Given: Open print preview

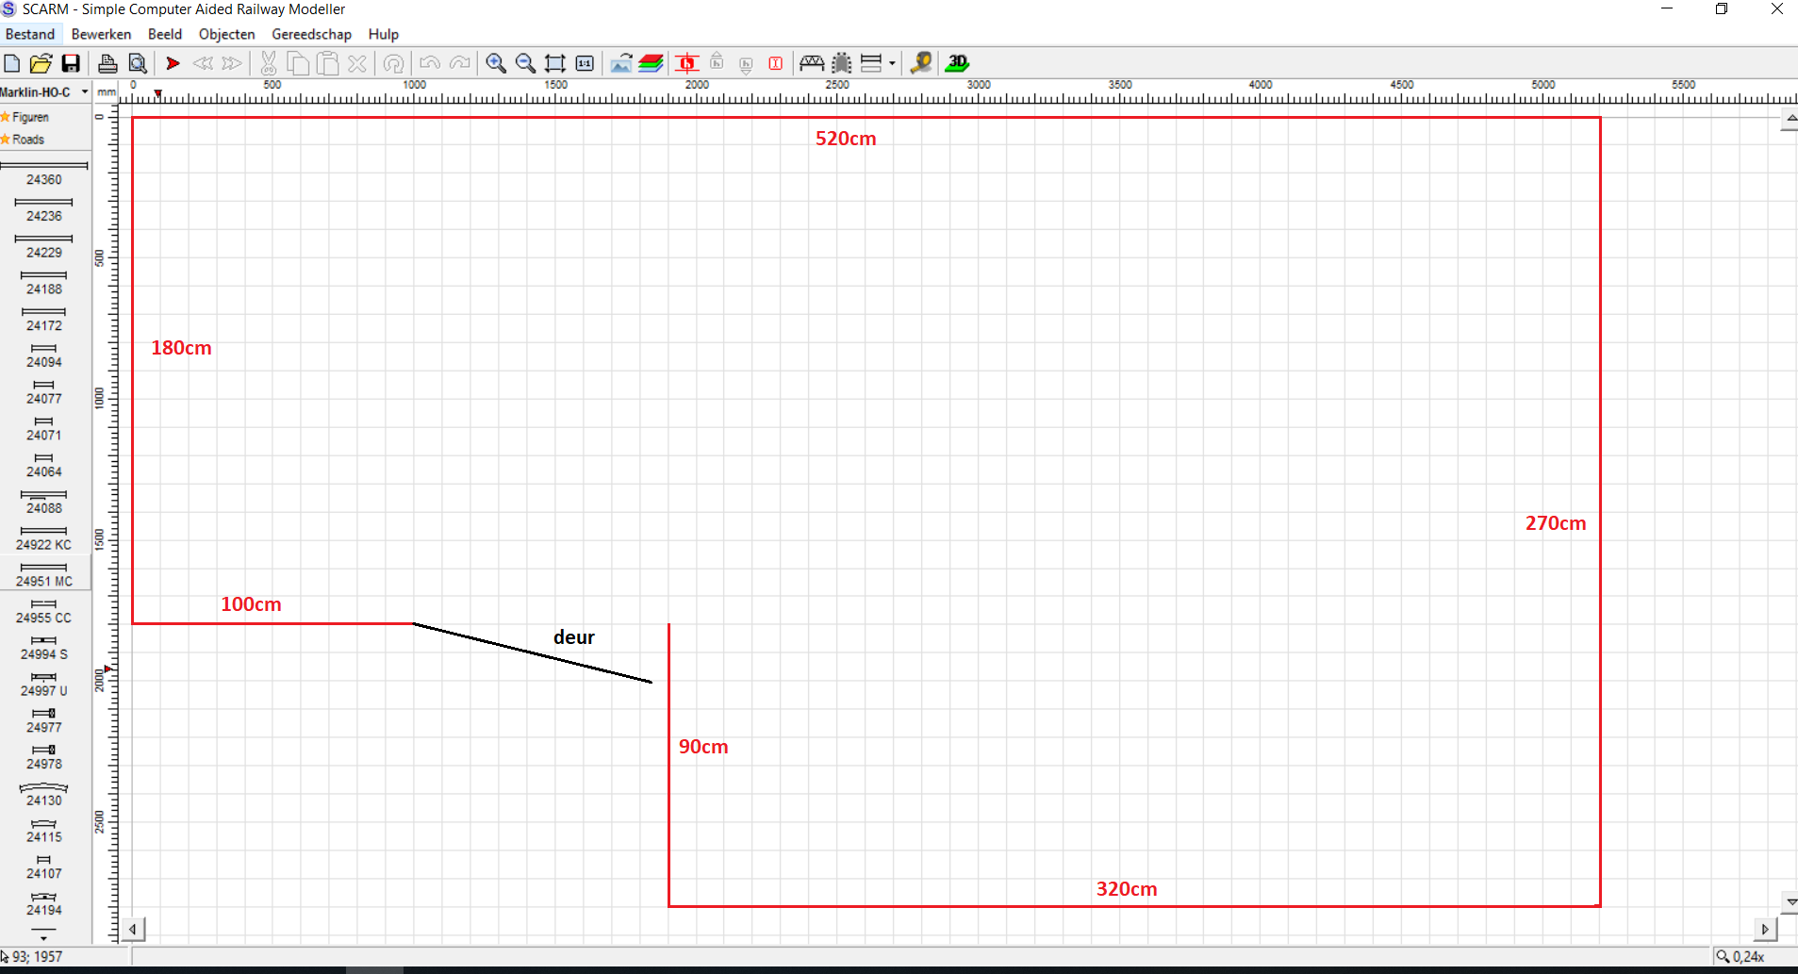Looking at the screenshot, I should point(138,63).
